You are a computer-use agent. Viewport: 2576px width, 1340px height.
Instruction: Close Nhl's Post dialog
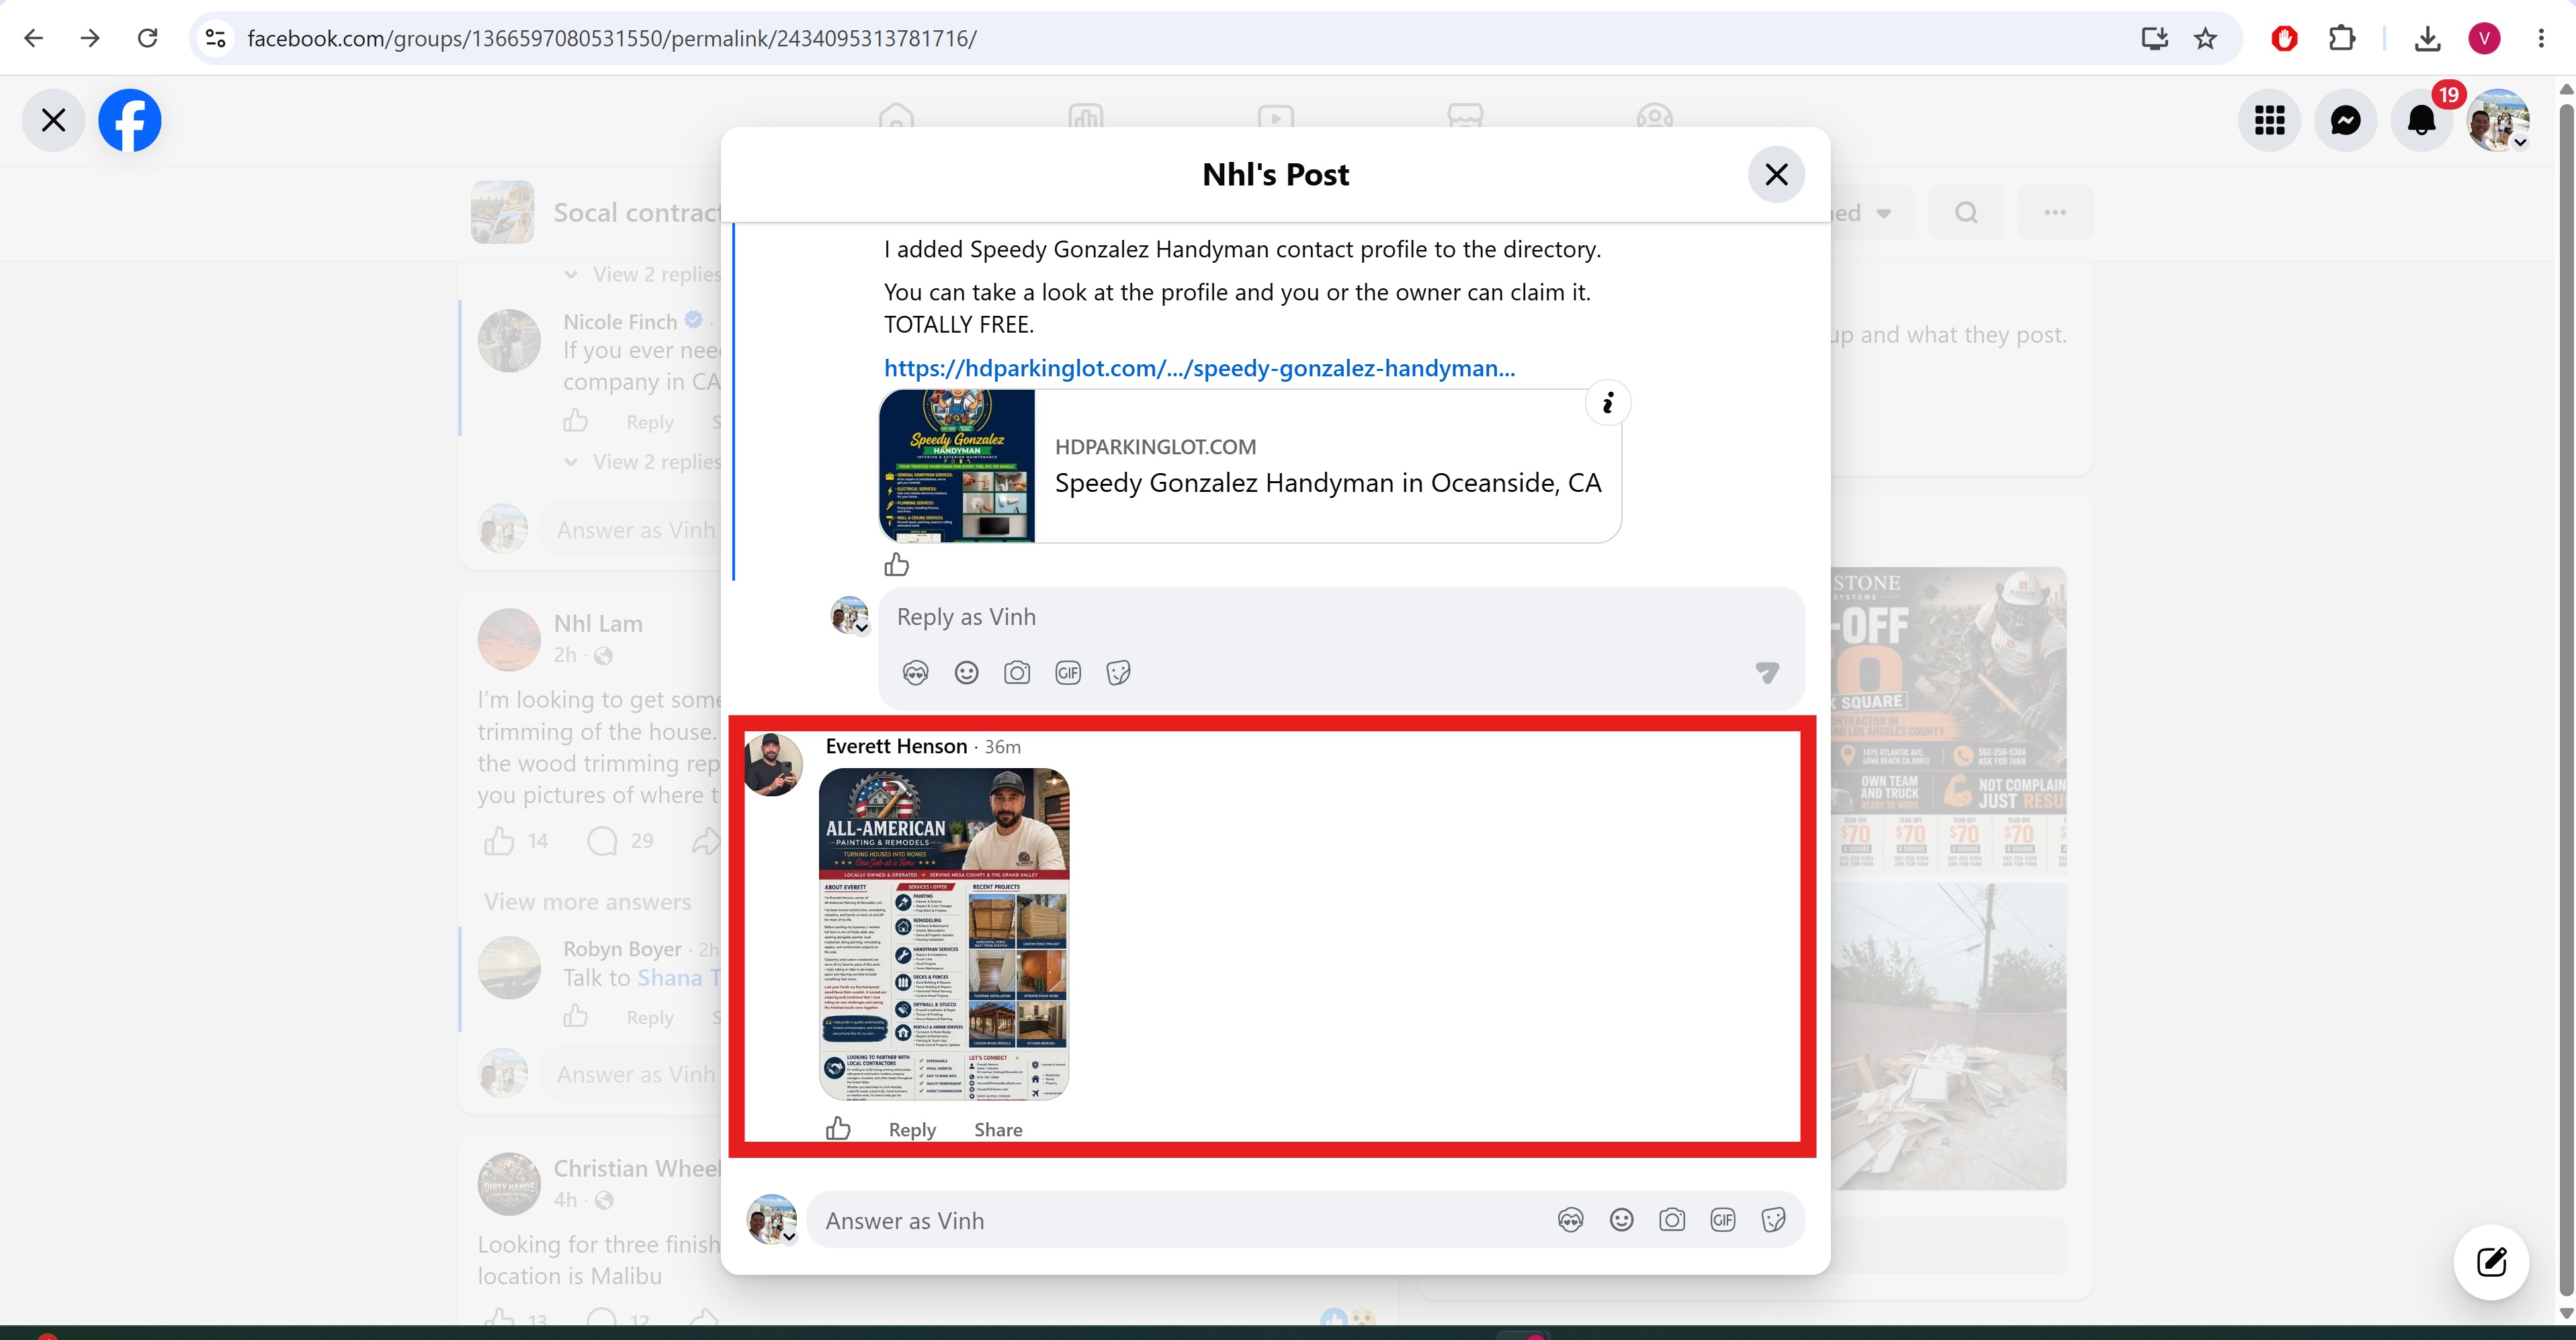(x=1776, y=174)
